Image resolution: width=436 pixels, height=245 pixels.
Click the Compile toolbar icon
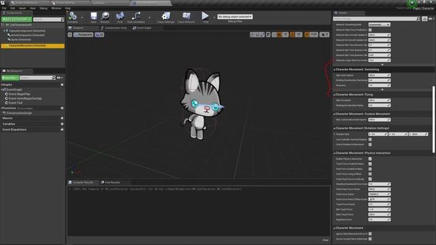point(73,16)
